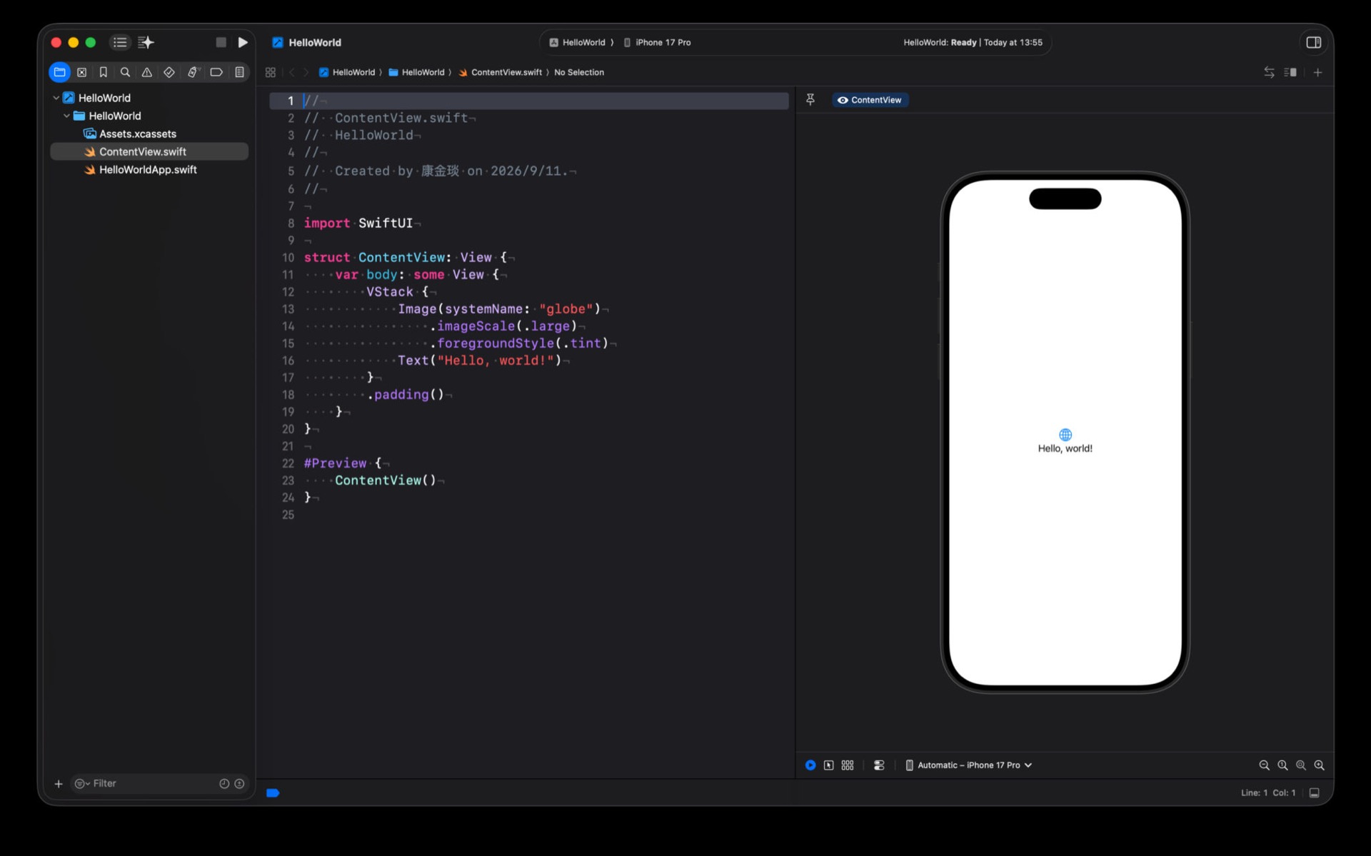
Task: Open Automatic – iPhone 17 Pro device menu
Action: 969,765
